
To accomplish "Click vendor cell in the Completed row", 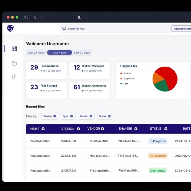I will coord(100,170).
